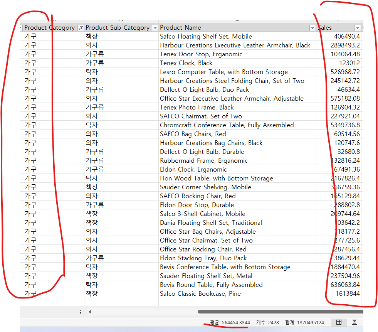Screen dimensions: 378x332
Task: Select sales value 5349736.8
Action: click(x=339, y=125)
